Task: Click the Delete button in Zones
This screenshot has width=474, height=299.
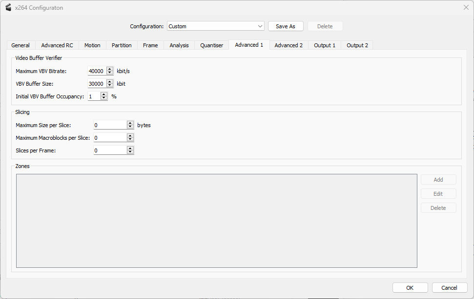Action: tap(438, 208)
